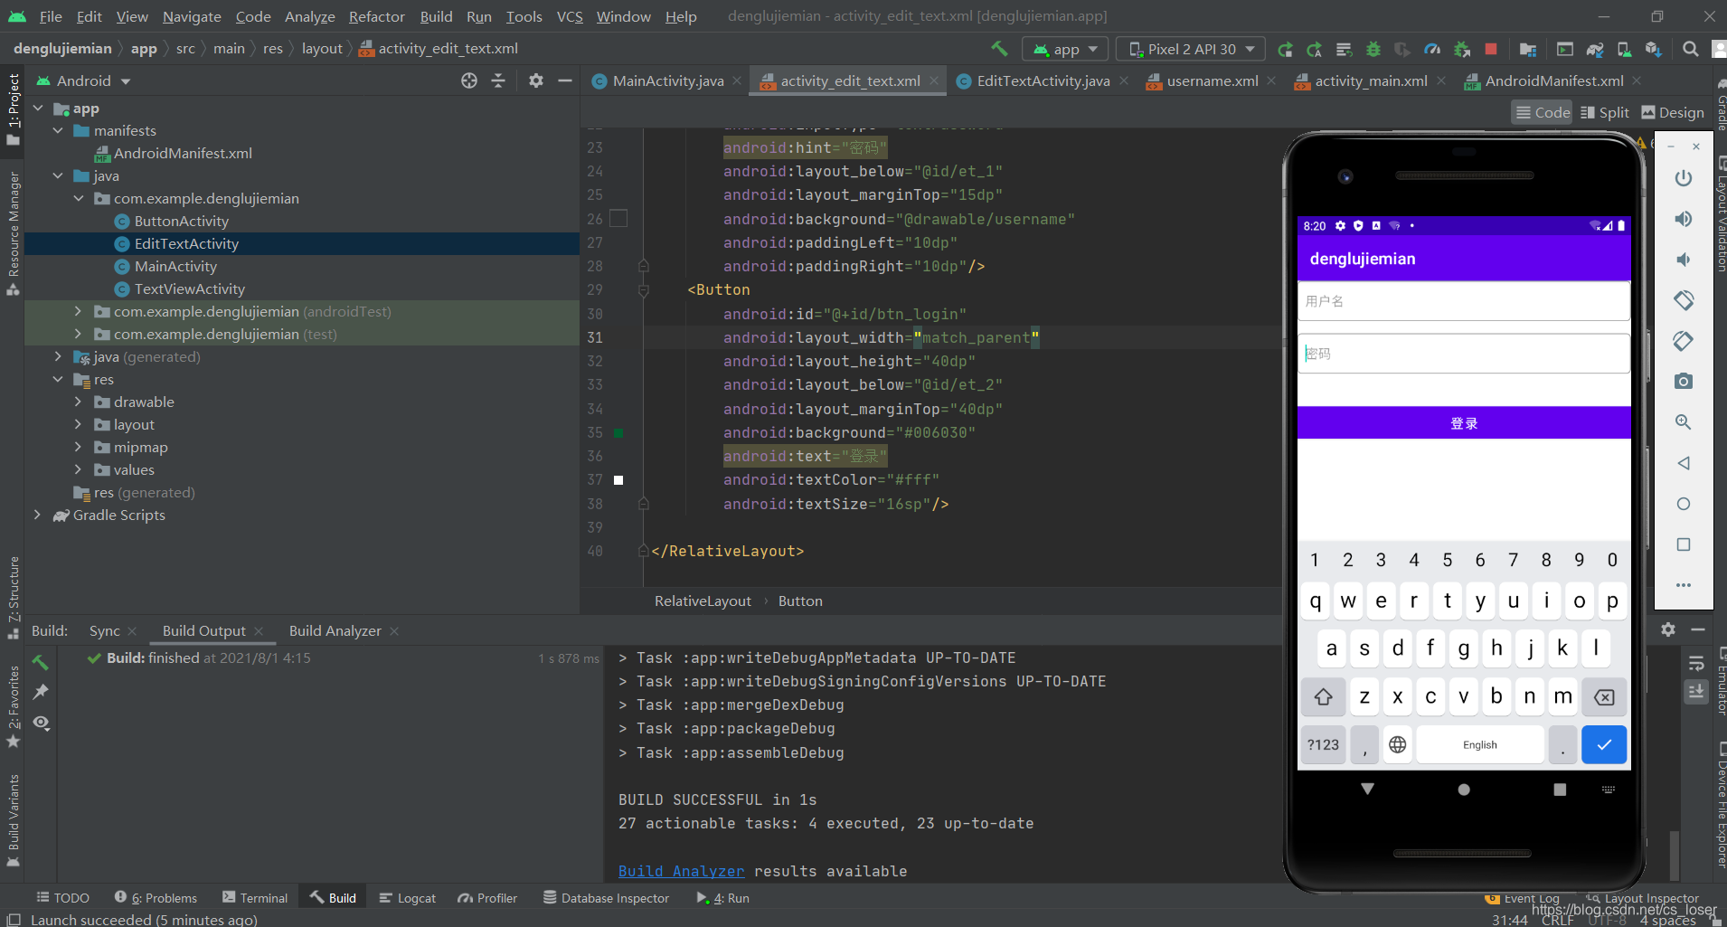Switch to username.xml tab
Screen dimensions: 1727x927
click(x=1212, y=80)
